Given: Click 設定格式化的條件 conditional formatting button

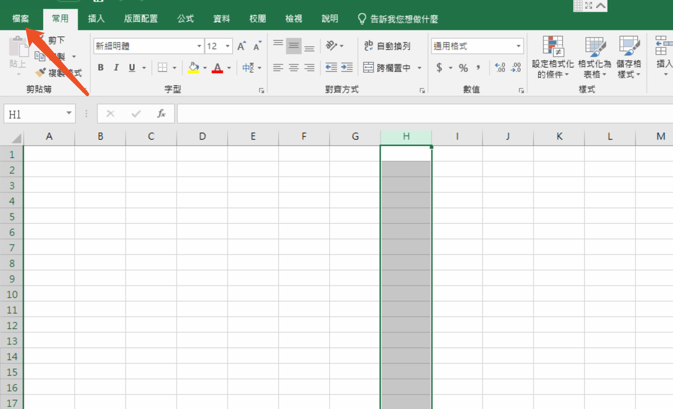Looking at the screenshot, I should [x=552, y=57].
